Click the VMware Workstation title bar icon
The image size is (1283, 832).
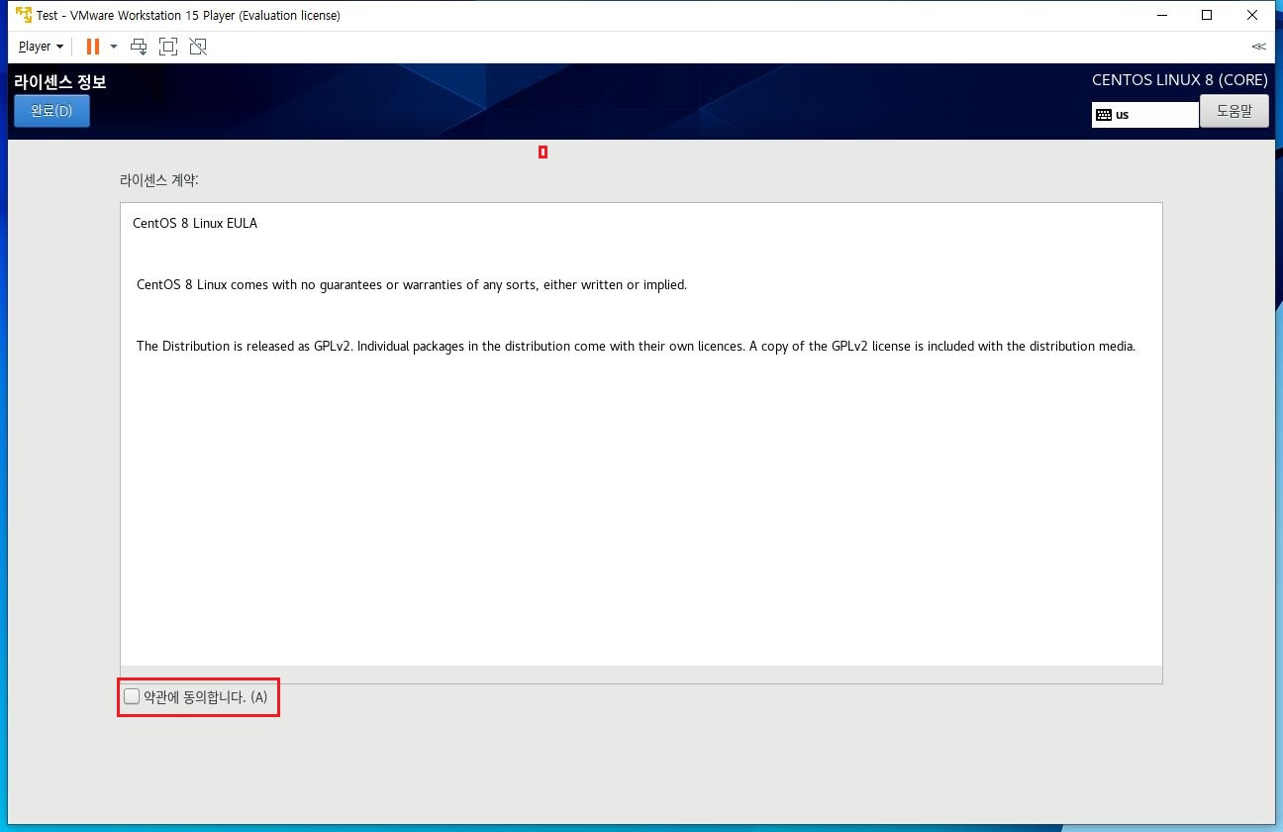coord(23,15)
